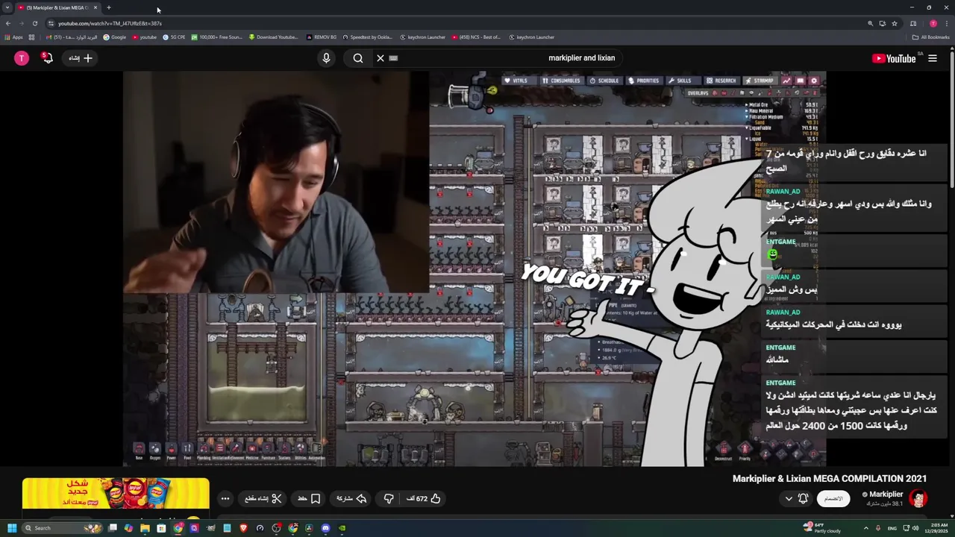Expand subscription notification bell dropdown
Viewport: 955px width, 537px height.
(796, 498)
